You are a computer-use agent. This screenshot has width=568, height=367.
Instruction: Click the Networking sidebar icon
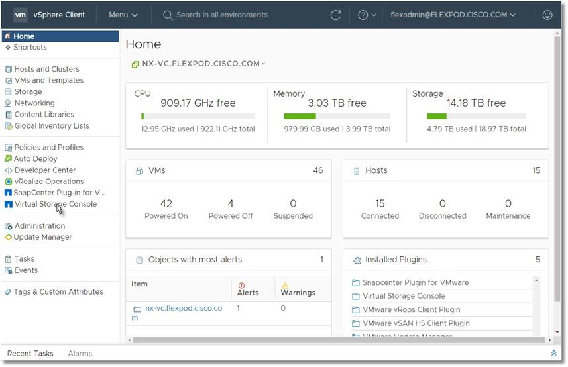click(8, 103)
